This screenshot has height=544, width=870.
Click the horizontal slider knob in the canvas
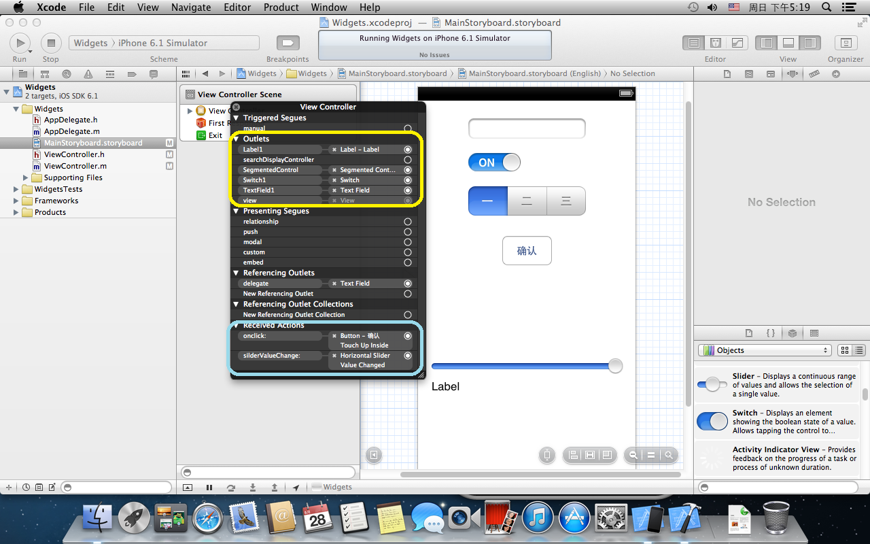615,366
